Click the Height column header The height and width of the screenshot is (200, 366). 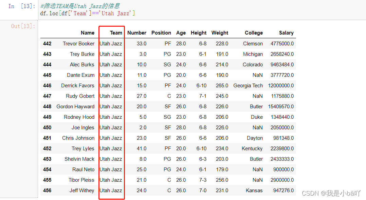pos(199,33)
